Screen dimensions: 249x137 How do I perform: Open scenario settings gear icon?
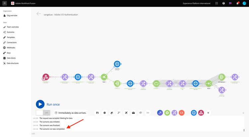[x=105, y=113]
